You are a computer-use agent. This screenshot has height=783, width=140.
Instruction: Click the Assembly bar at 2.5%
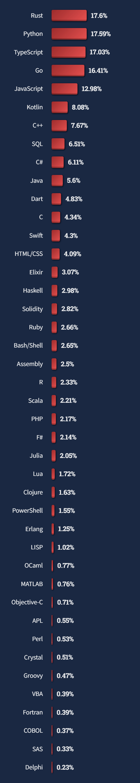54,364
